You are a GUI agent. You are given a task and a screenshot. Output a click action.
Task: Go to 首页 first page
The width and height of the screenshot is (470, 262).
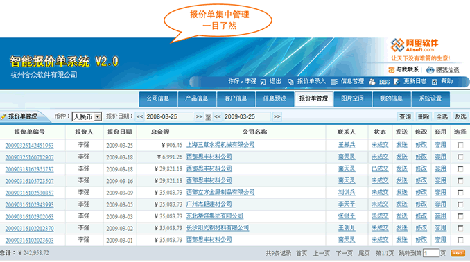point(302,254)
